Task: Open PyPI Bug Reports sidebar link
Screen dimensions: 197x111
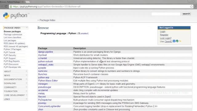Action: (x=12, y=61)
